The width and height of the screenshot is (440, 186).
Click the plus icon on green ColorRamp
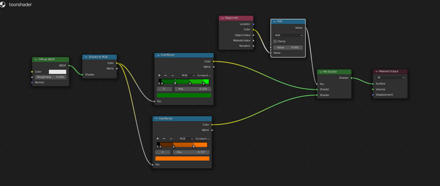[x=159, y=75]
